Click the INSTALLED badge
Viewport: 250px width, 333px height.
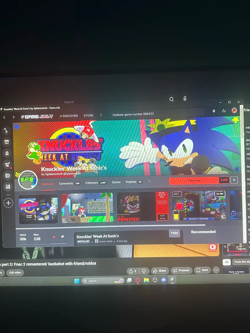83,242
